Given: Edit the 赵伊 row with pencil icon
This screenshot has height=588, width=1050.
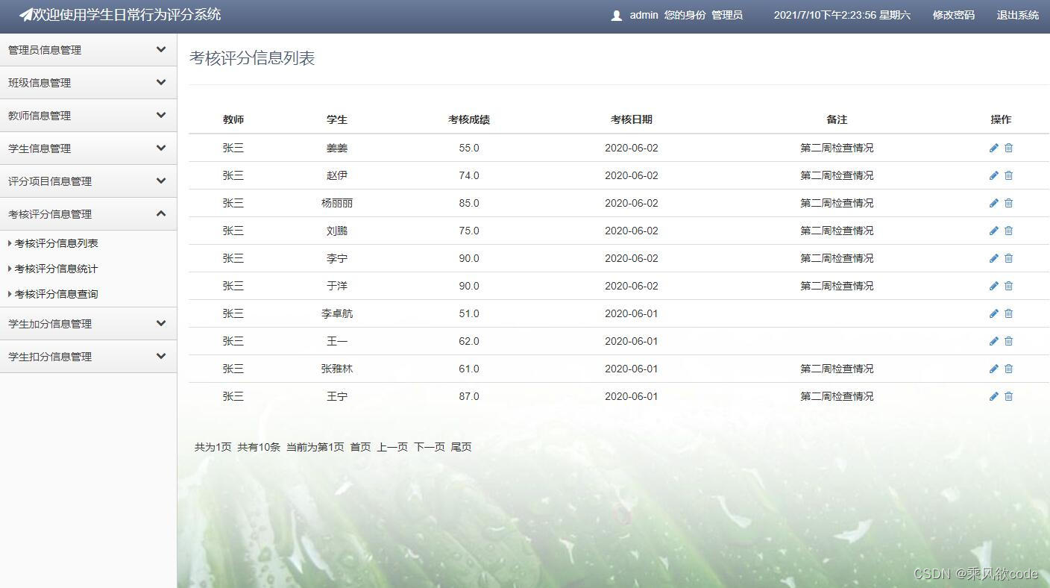Looking at the screenshot, I should pos(993,175).
